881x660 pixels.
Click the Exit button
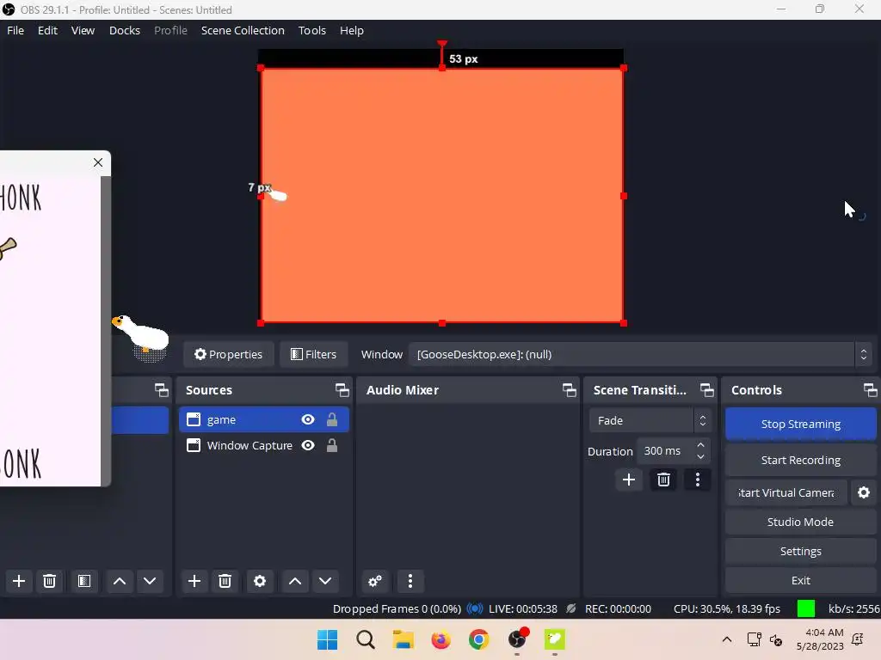(x=801, y=580)
